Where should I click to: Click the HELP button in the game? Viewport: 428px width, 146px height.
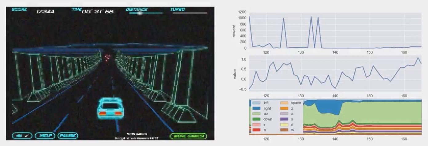(45, 136)
